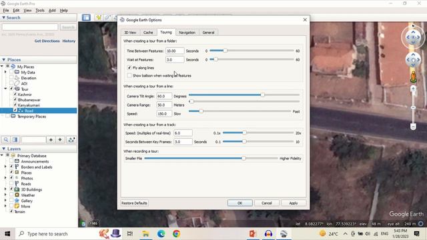The width and height of the screenshot is (427, 240).
Task: Expand the My Data folder
Action: pyautogui.click(x=5, y=72)
